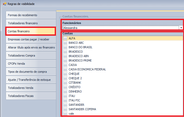This screenshot has width=184, height=117.
Task: Select the CITIBANK row text
Action: (75, 83)
